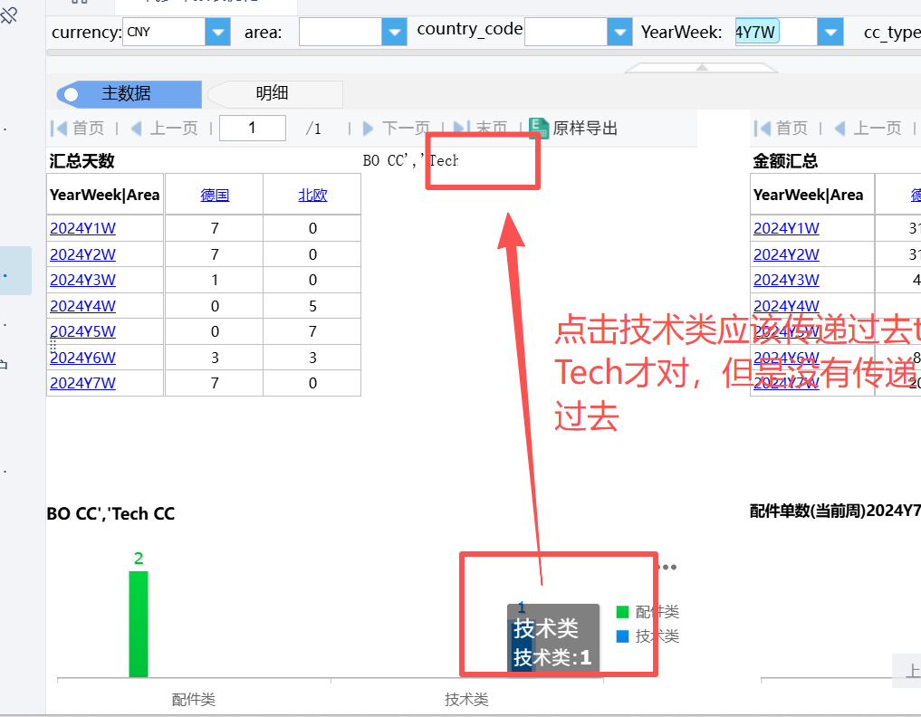Open the 2024Y5W link in 汇总天数
Screen dimensions: 921x717
[x=82, y=331]
